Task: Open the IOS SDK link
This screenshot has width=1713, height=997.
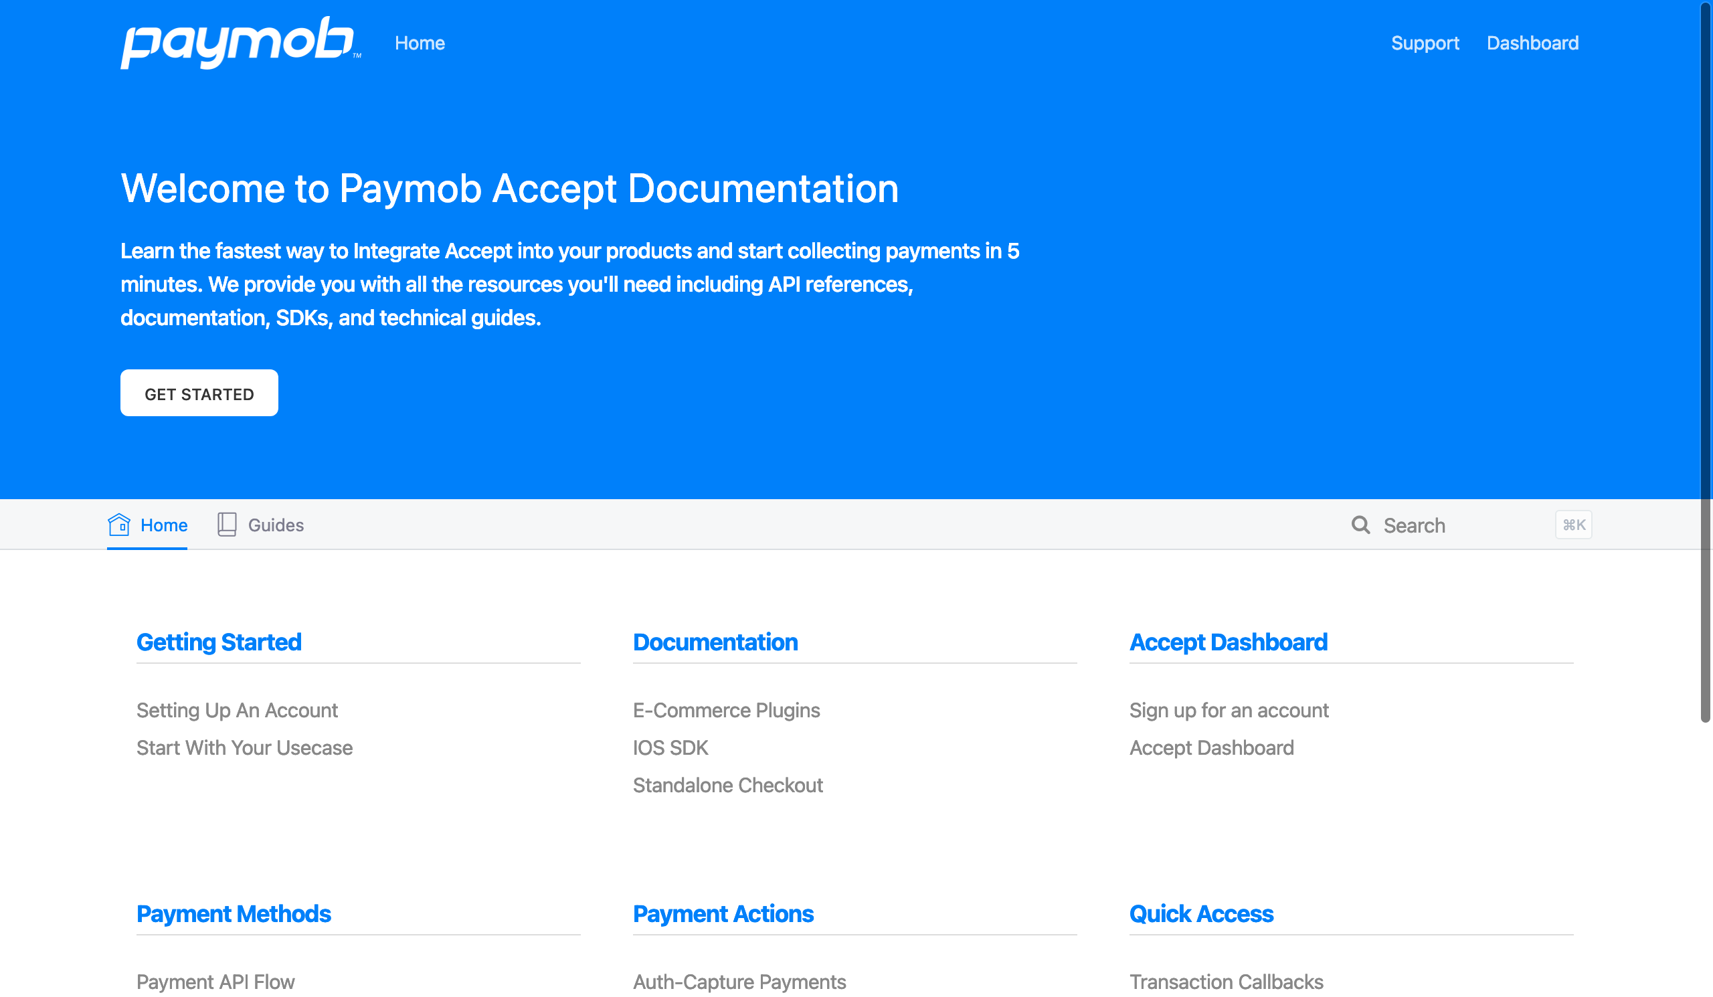Action: 670,747
